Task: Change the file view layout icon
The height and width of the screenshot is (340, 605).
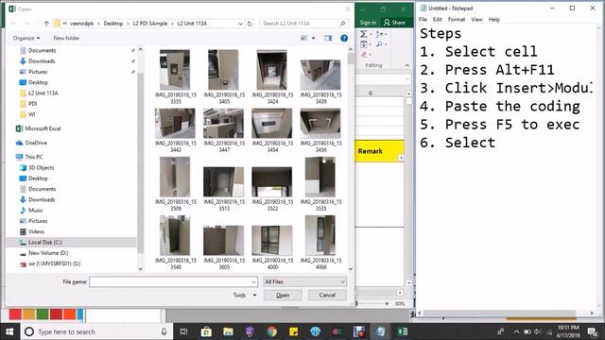Action: click(x=304, y=38)
